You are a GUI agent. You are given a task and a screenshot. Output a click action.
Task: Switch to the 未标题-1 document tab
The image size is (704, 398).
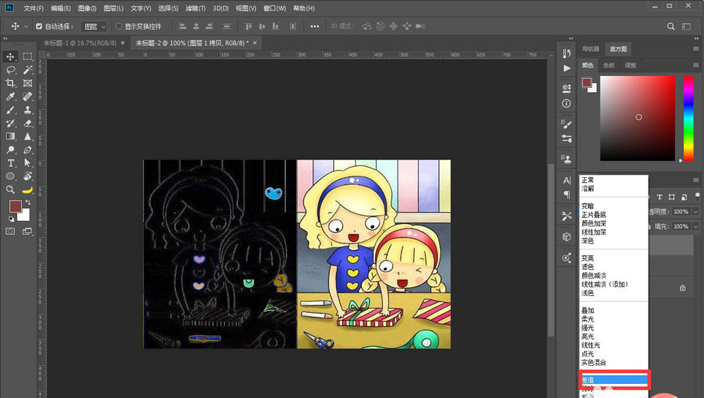pos(80,43)
